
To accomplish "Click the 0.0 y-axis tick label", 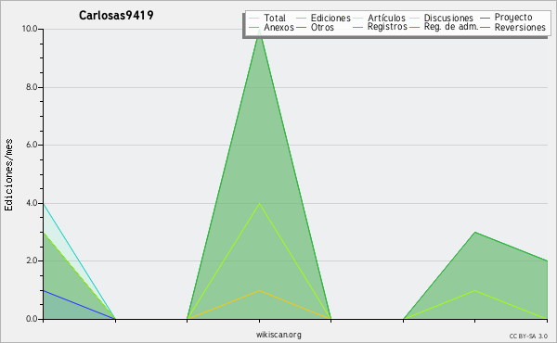I will (32, 319).
